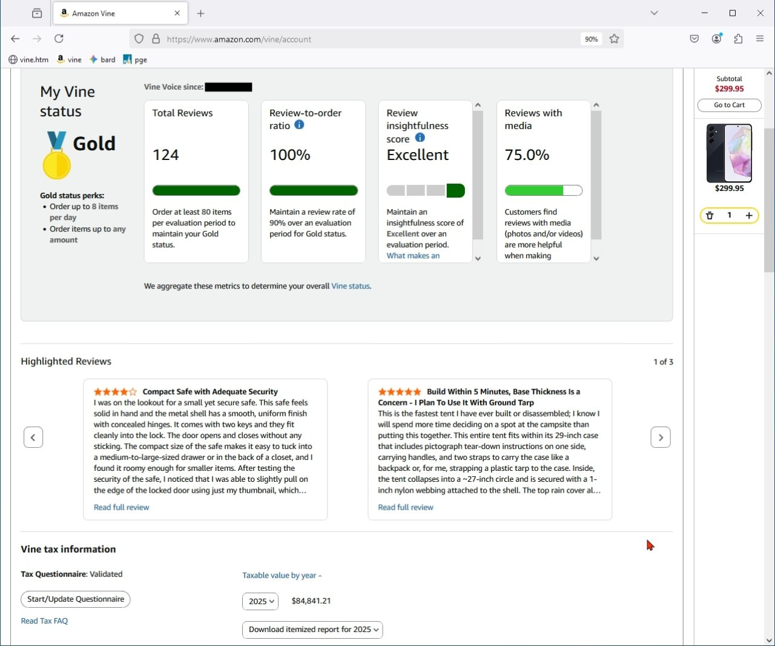Click the Review-to-order ratio progress bar
The height and width of the screenshot is (646, 775).
[314, 190]
